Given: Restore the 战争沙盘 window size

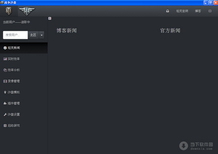Looking at the screenshot, I should point(211,3).
